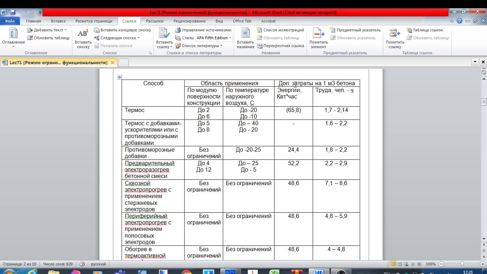487x274 pixels.
Task: Click the Save icon in Quick Access Toolbar
Action: [13, 12]
